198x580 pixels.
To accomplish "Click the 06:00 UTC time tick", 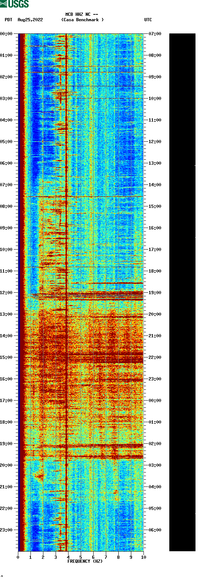I will 155,530.
